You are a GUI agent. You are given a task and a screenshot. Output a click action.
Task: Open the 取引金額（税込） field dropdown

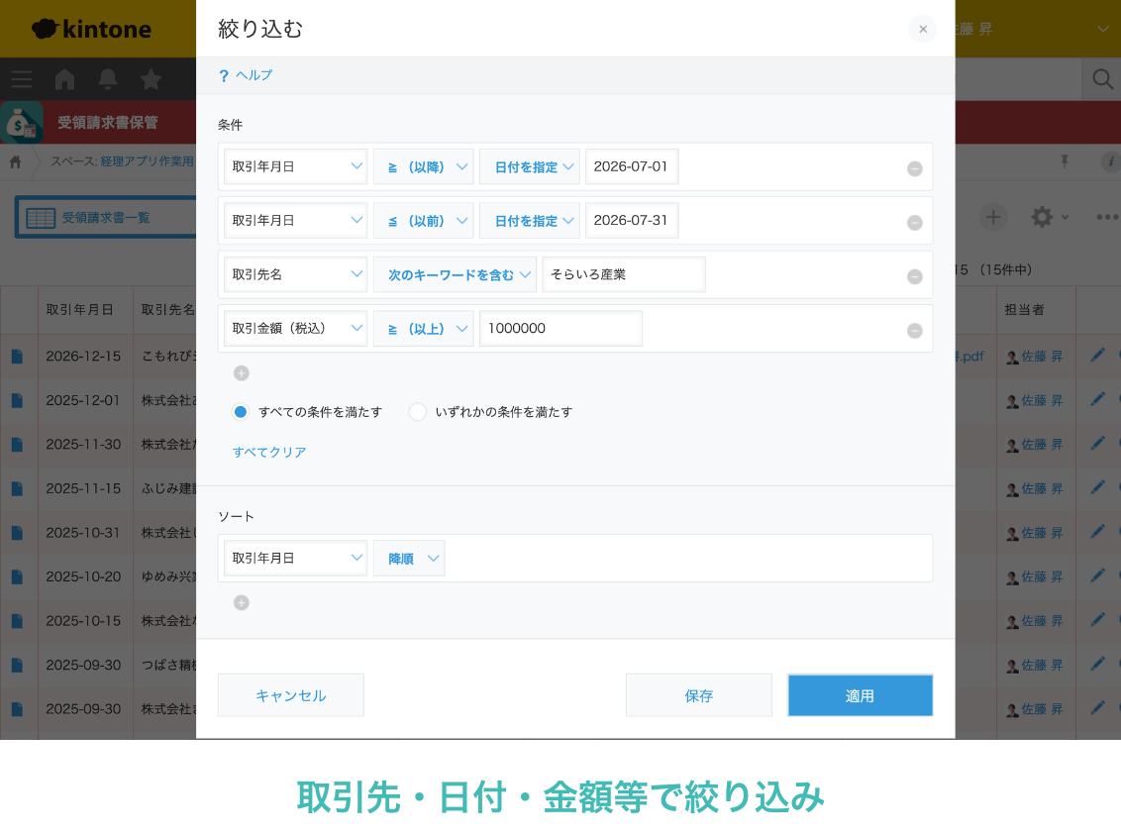coord(295,328)
